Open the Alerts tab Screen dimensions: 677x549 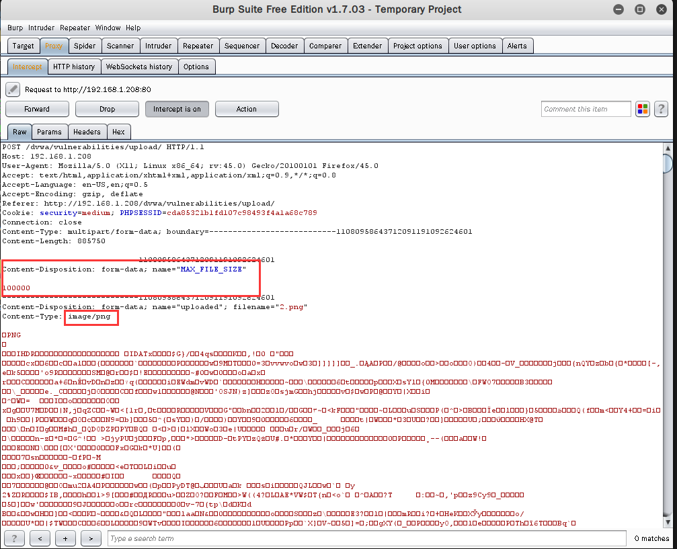pos(517,46)
